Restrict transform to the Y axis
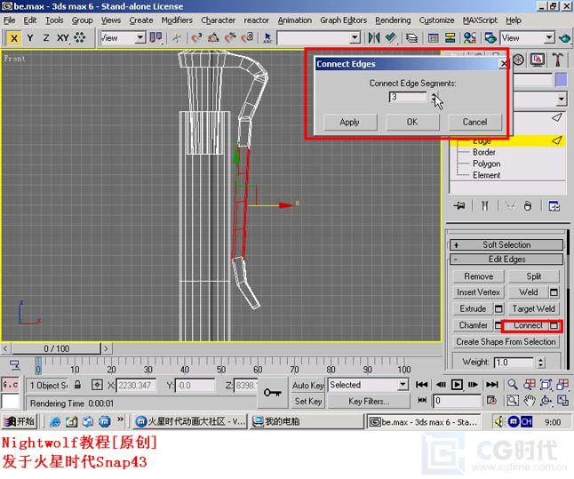The width and height of the screenshot is (574, 479). tap(30, 38)
